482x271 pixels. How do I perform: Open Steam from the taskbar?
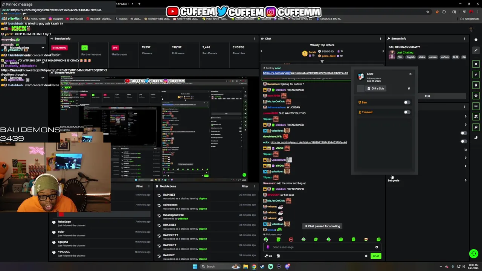point(262,266)
